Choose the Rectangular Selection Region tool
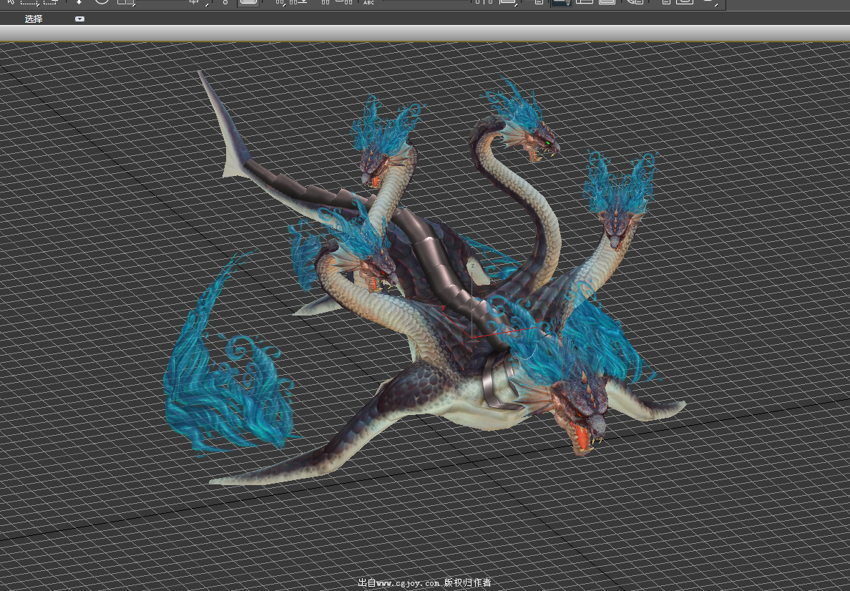850x591 pixels. 29,2
